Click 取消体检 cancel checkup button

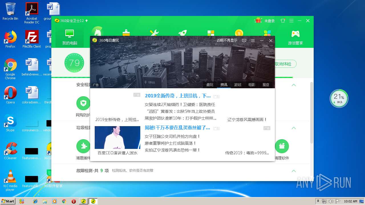click(x=285, y=64)
